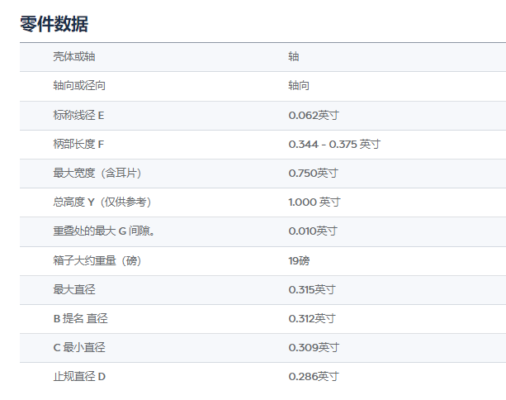
Task: Click the 0.750英寸 value
Action: tap(313, 173)
